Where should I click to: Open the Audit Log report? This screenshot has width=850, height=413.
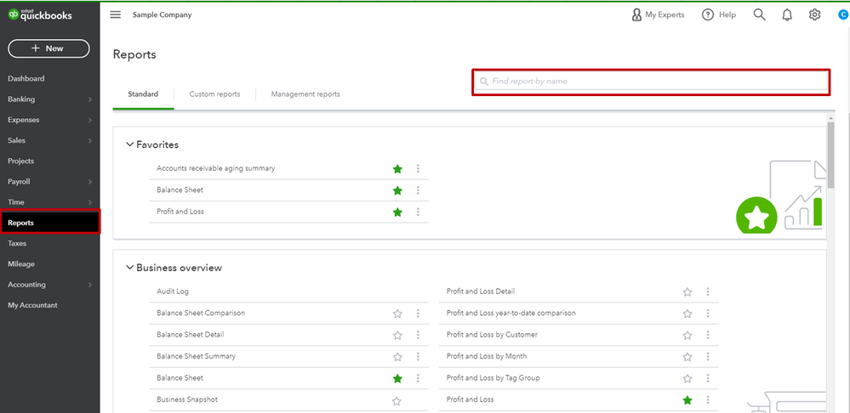173,291
